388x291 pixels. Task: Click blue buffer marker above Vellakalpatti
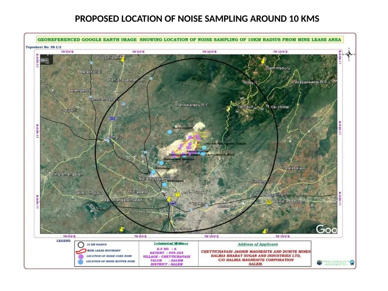(x=161, y=163)
